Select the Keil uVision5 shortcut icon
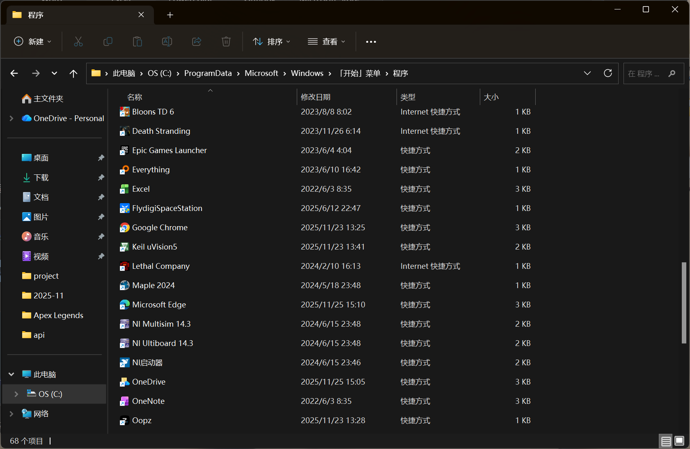Screen dimensions: 690x449 124,247
